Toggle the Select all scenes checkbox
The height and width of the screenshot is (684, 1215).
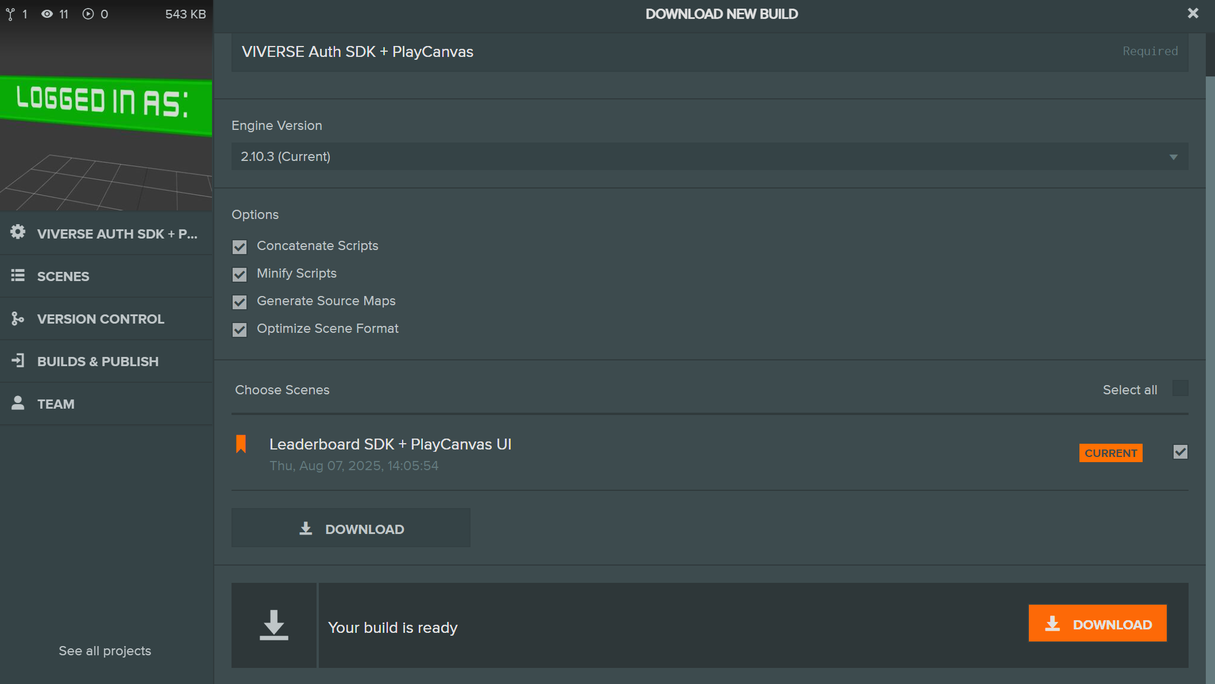tap(1180, 389)
